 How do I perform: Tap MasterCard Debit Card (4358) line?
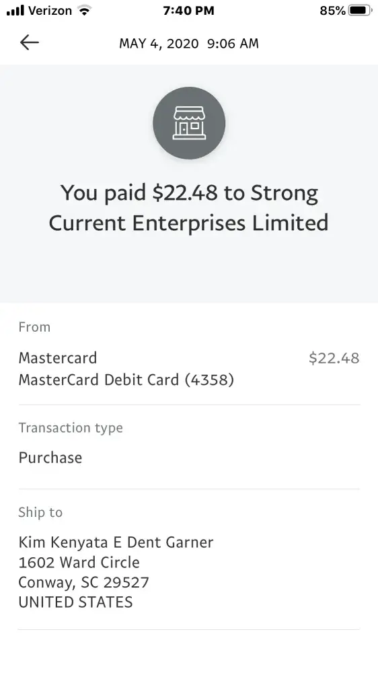click(x=126, y=380)
